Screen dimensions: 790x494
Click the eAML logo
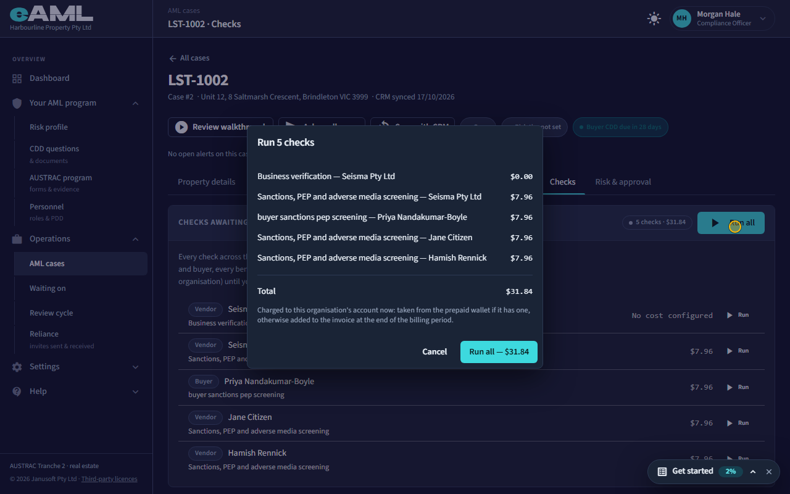pyautogui.click(x=51, y=14)
